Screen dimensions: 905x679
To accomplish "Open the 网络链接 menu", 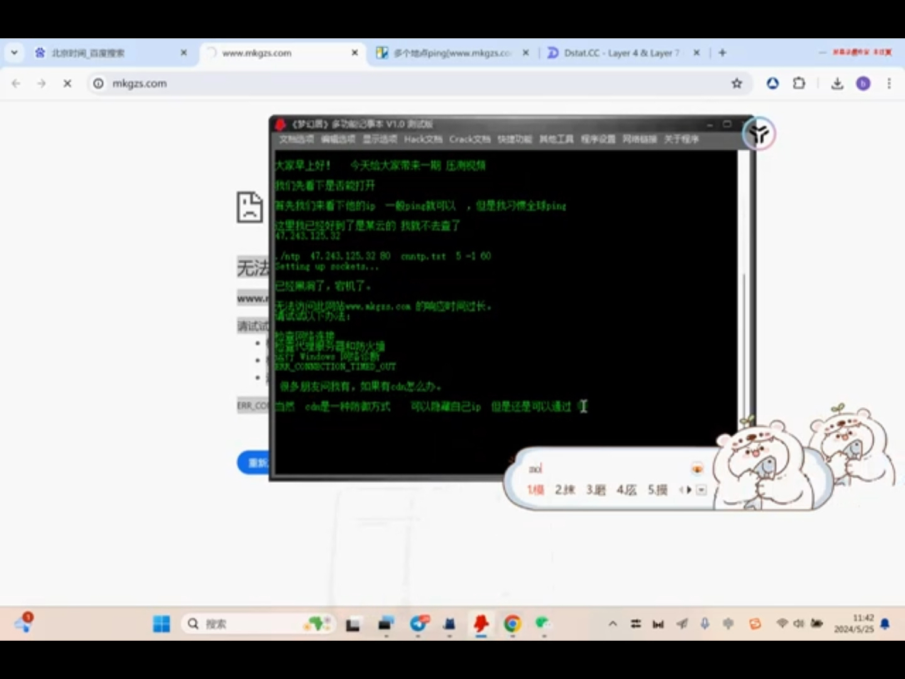I will point(639,139).
